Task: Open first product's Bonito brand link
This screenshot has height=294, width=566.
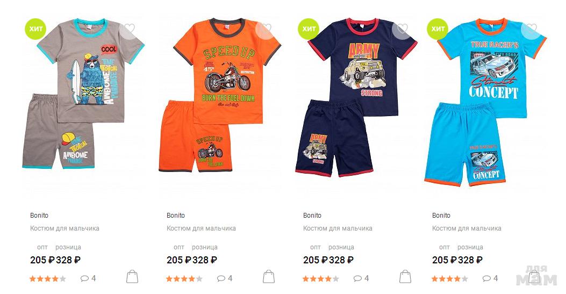Action: point(39,216)
